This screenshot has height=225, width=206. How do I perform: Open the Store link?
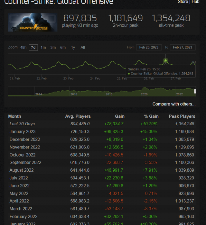pyautogui.click(x=183, y=2)
